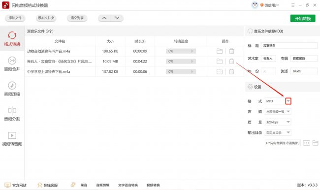Click the 标题 input field
This screenshot has width=320, height=190.
pos(289,46)
